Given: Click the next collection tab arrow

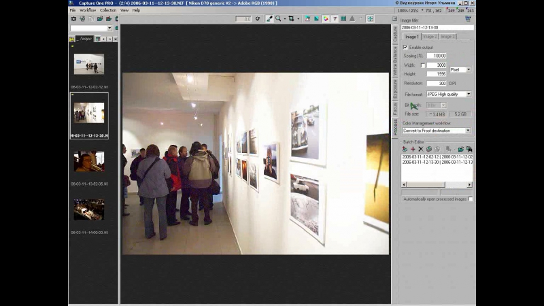Looking at the screenshot, I should 109,39.
